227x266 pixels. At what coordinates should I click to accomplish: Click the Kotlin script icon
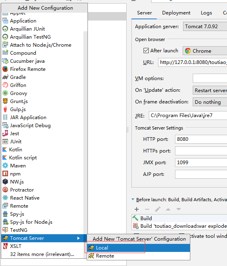click(x=5, y=158)
